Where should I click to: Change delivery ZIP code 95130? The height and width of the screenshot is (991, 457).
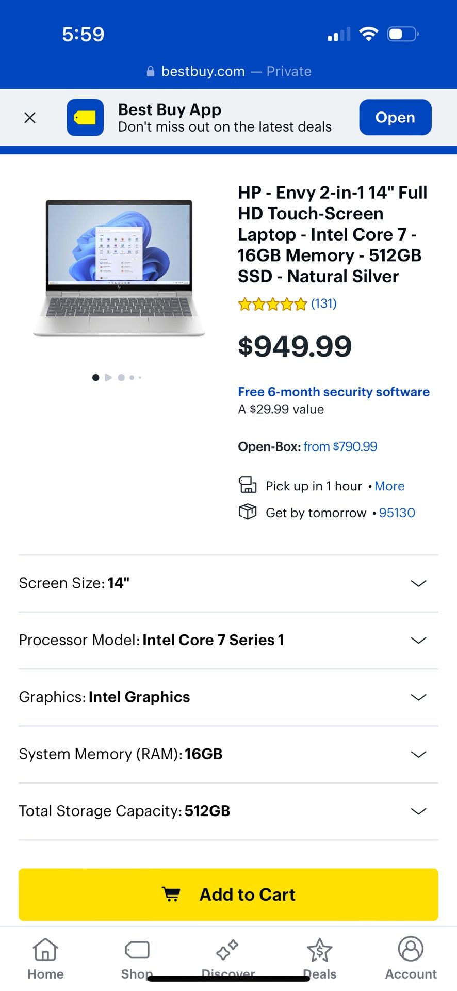(397, 513)
